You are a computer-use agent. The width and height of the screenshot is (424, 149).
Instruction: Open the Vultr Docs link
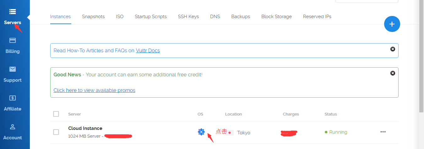pos(148,50)
